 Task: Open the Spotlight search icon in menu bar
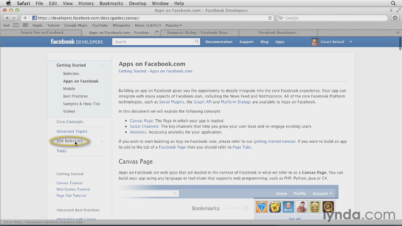[x=392, y=3]
